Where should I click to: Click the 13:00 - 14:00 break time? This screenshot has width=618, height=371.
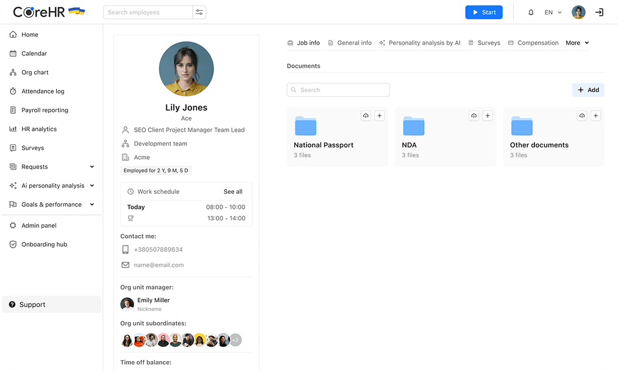point(226,218)
